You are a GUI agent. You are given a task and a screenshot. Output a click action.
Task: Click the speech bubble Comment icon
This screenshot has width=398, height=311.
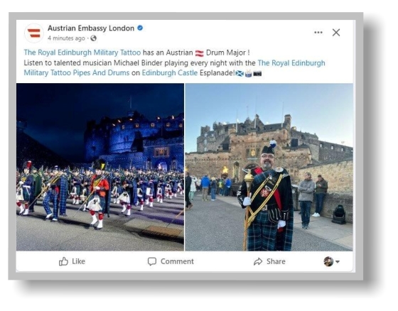click(152, 261)
